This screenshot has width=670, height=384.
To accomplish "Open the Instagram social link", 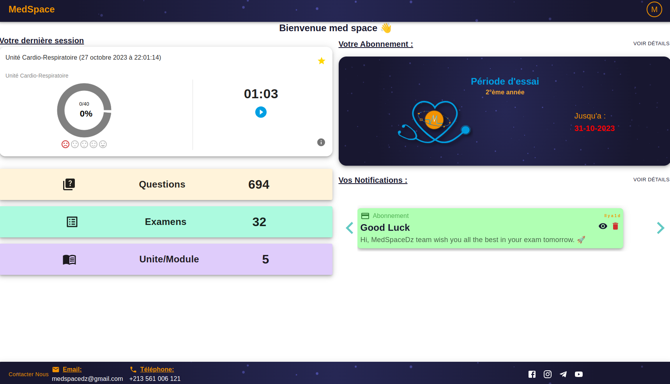I will pos(548,374).
